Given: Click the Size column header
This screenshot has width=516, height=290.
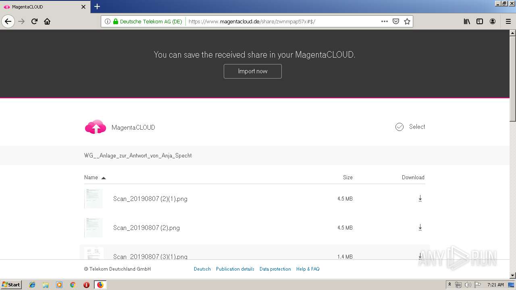Looking at the screenshot, I should click(x=348, y=177).
